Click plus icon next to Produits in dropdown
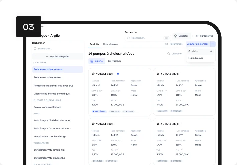 [211, 51]
